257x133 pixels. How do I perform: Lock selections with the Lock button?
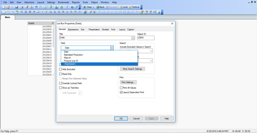[124, 7]
